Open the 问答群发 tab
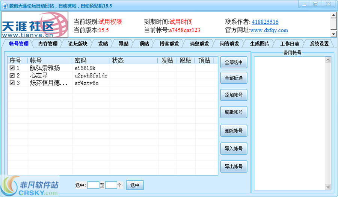This screenshot has height=197, width=338. (x=229, y=44)
